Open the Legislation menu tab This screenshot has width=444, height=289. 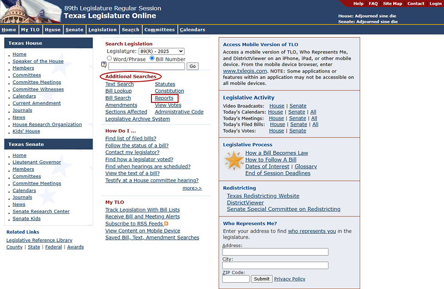click(x=103, y=30)
